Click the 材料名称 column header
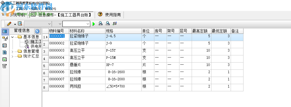Screen dimensions: 291x107 click(87, 31)
